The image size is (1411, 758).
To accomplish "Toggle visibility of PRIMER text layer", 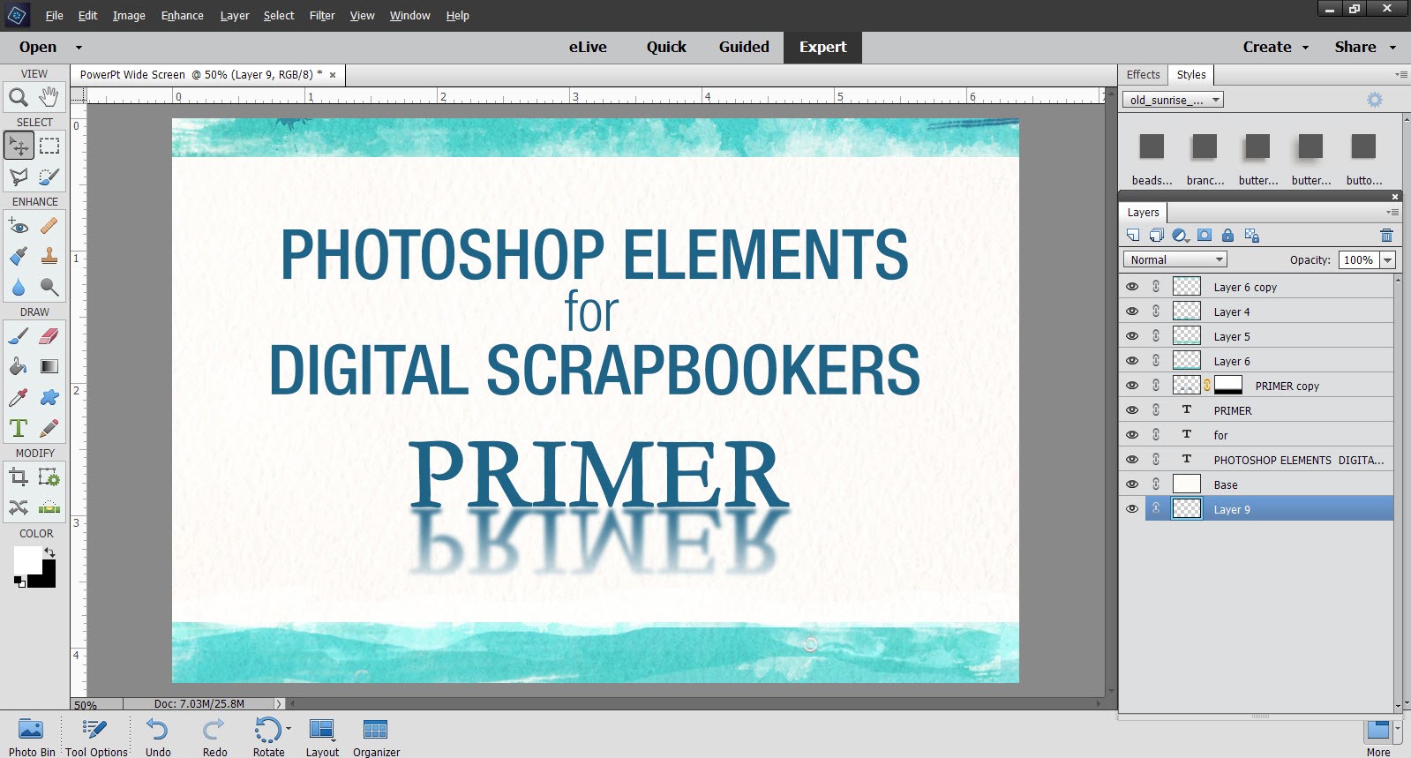I will [1132, 410].
